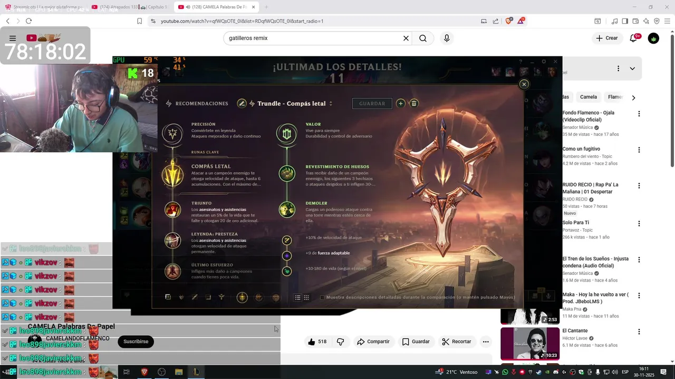Image resolution: width=675 pixels, height=379 pixels.
Task: Click the Crear button
Action: pyautogui.click(x=607, y=38)
